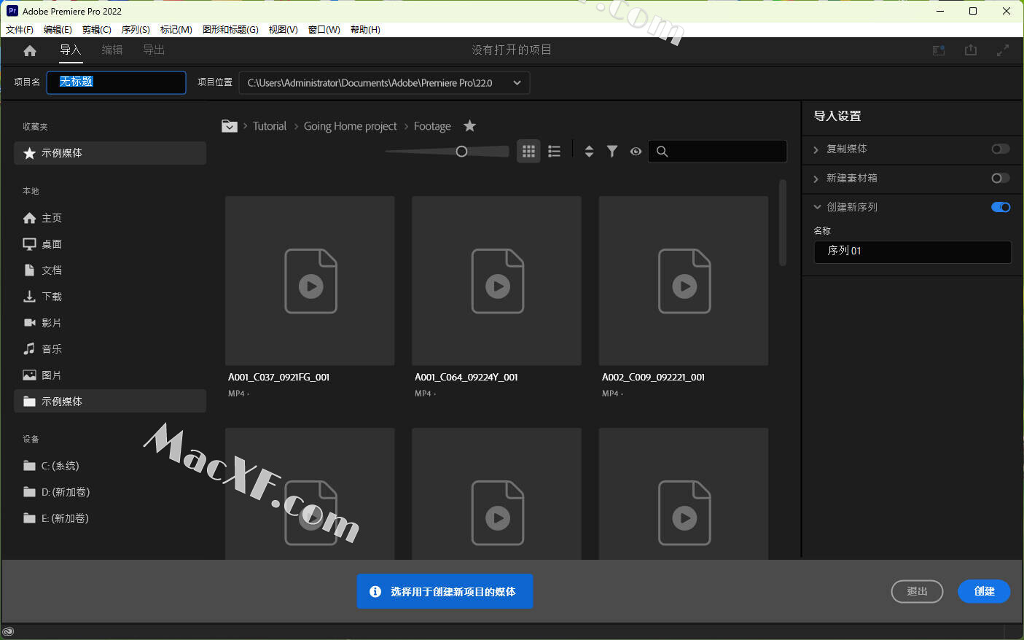This screenshot has width=1024, height=640.
Task: Toggle full screen video icon in header
Action: (x=1003, y=50)
